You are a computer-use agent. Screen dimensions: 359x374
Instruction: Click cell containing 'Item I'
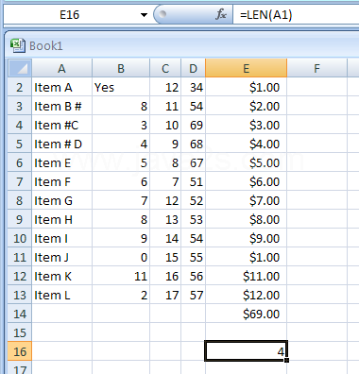tap(61, 238)
